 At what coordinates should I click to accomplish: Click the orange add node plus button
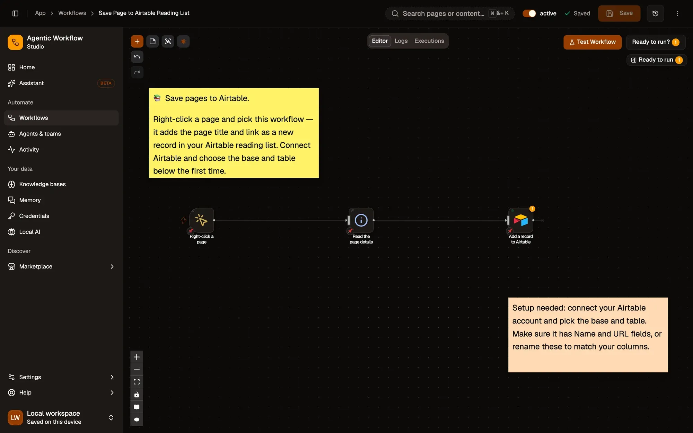[x=137, y=41]
